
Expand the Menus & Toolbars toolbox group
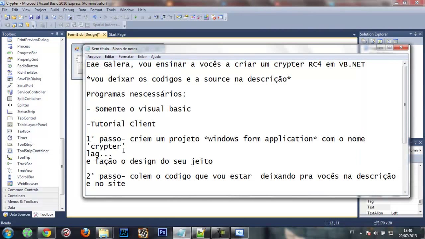tap(5, 202)
